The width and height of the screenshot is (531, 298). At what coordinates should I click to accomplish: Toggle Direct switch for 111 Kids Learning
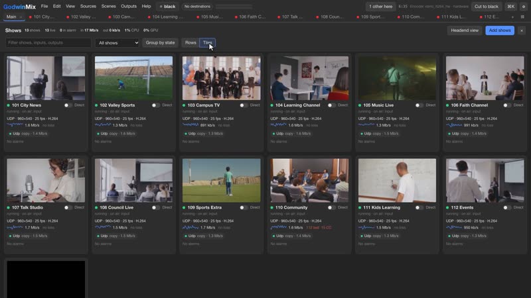(419, 207)
